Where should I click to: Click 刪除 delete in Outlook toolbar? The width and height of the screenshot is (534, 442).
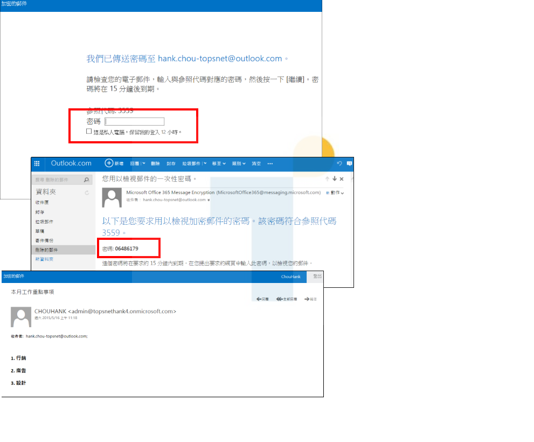(x=155, y=163)
